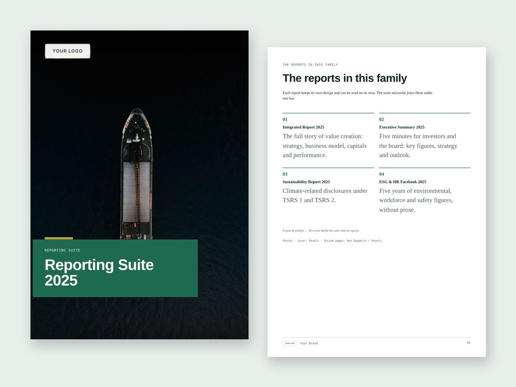Click the description 'The full story of value creation'
This screenshot has width=516, height=387.
coord(325,146)
